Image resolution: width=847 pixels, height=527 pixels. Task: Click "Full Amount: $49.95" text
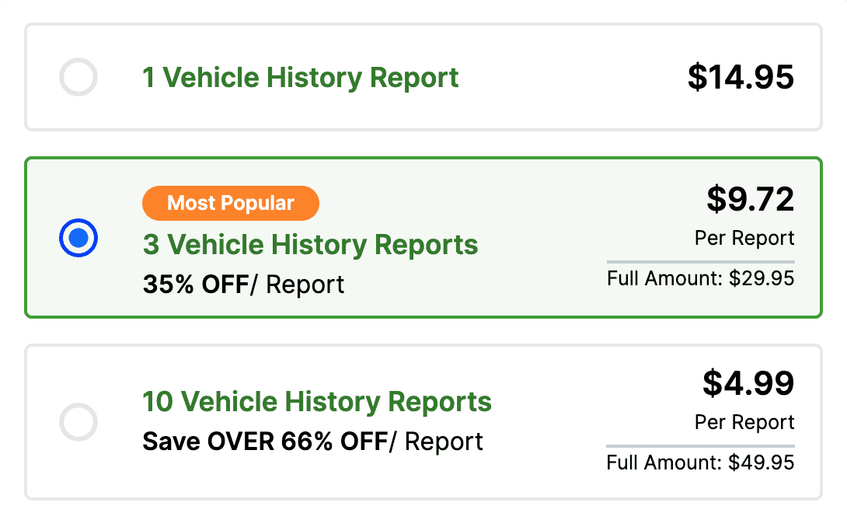[x=700, y=462]
